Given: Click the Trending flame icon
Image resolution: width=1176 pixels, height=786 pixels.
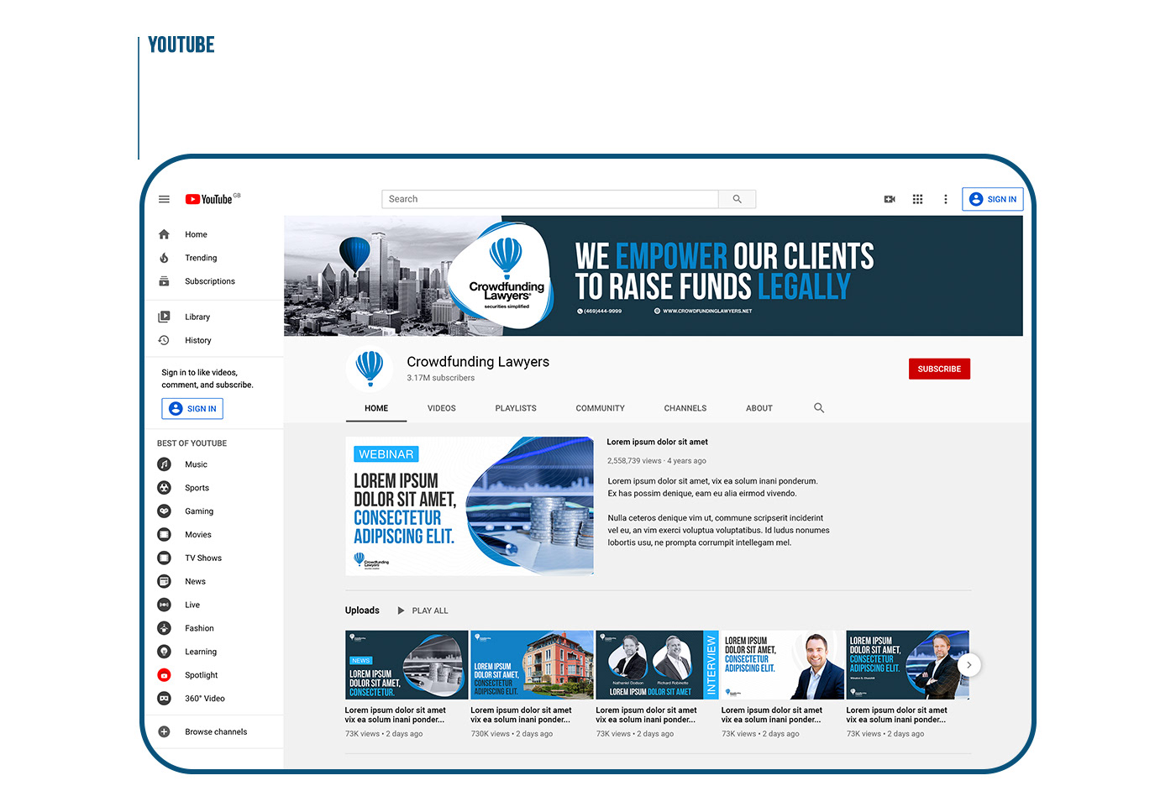Looking at the screenshot, I should pyautogui.click(x=164, y=258).
